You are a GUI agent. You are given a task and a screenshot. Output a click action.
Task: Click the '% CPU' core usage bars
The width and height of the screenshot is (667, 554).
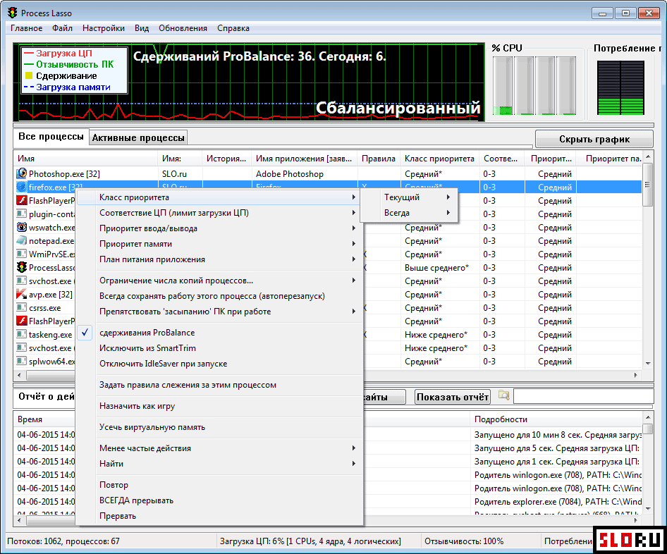[x=534, y=85]
